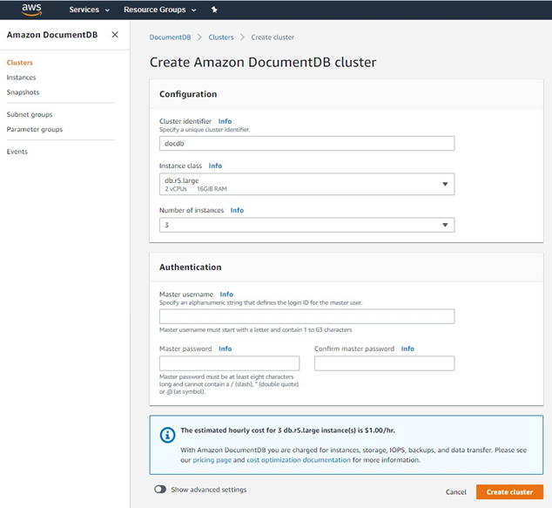Open the cost optimization documentation link
The width and height of the screenshot is (552, 508).
coord(298,460)
